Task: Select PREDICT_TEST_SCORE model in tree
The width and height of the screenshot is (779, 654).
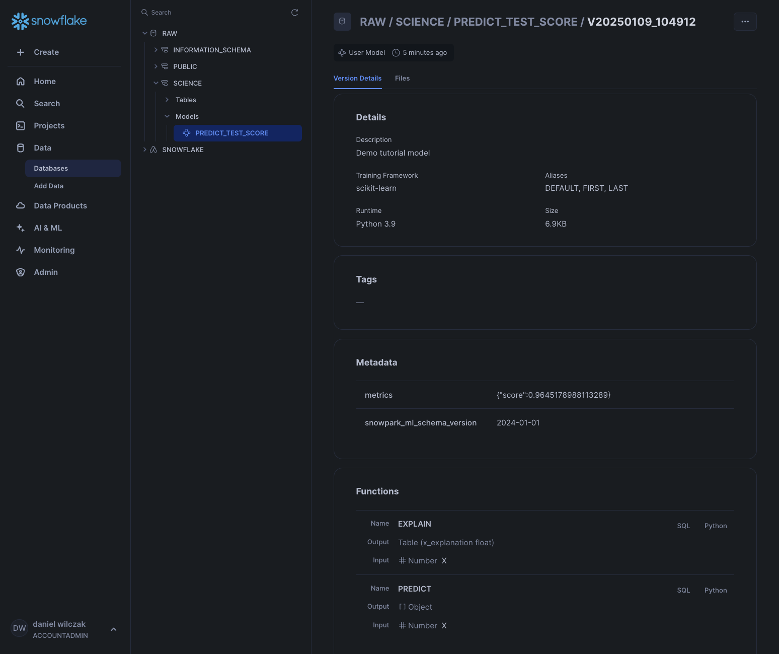Action: [238, 133]
